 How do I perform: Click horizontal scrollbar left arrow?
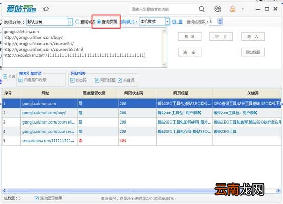(x=4, y=191)
